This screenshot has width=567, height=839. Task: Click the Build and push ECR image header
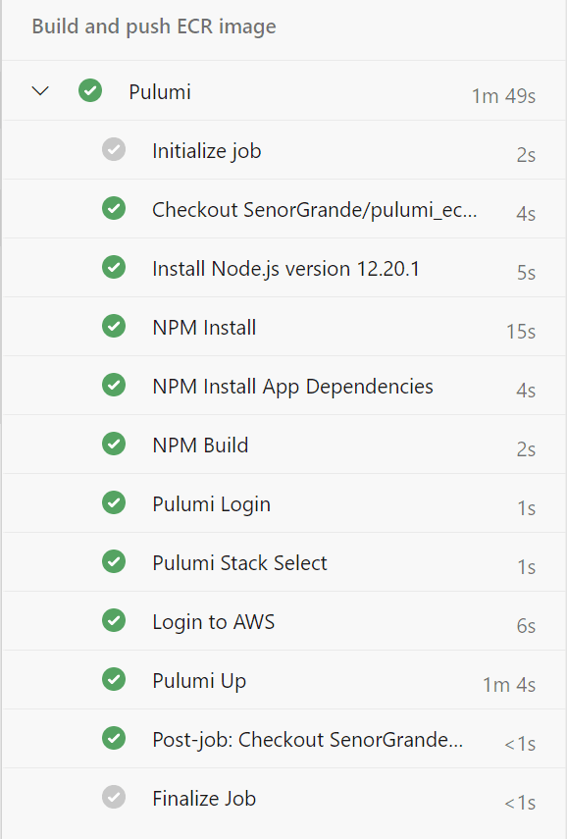154,26
